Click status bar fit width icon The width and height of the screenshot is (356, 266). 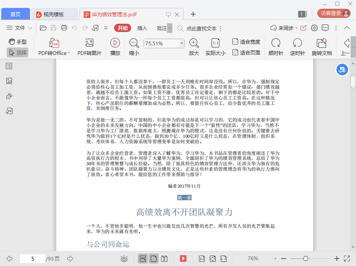(224, 259)
